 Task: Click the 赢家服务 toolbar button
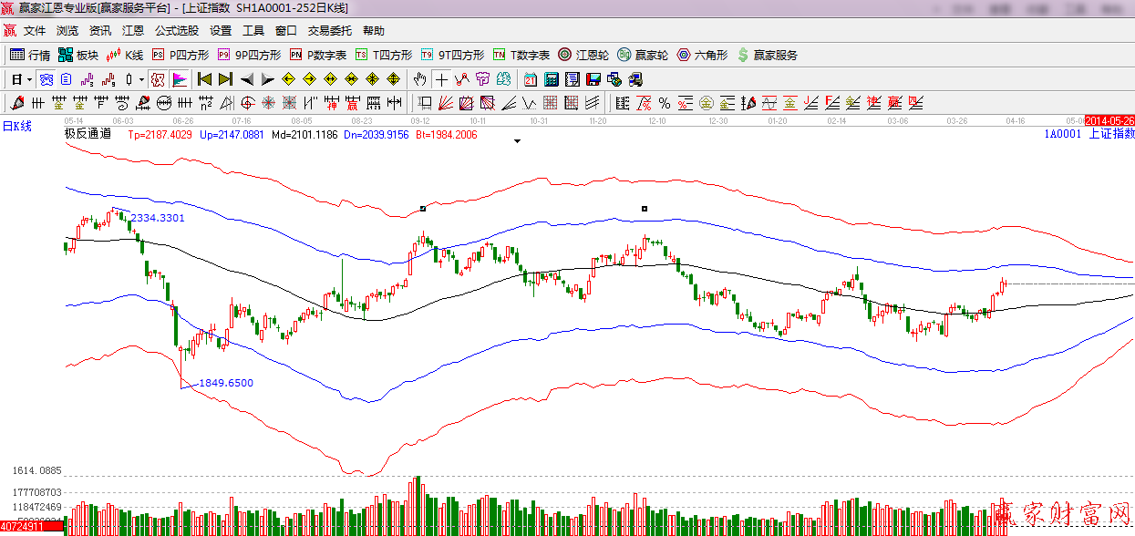click(768, 55)
